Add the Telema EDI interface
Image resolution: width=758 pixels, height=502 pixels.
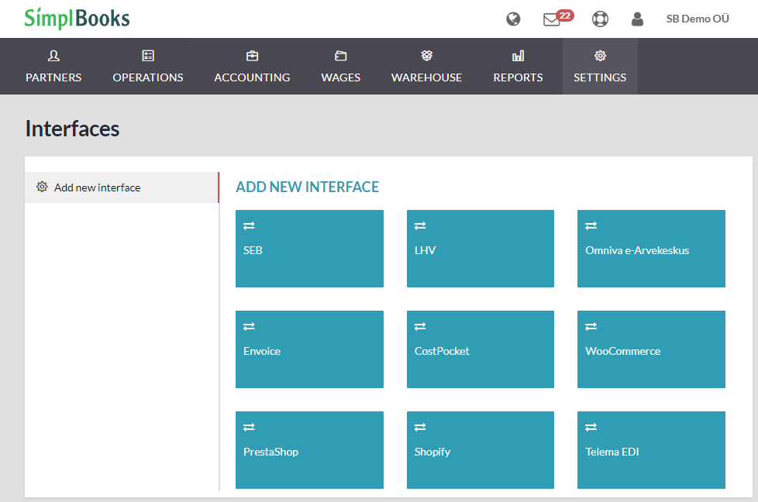click(x=651, y=450)
